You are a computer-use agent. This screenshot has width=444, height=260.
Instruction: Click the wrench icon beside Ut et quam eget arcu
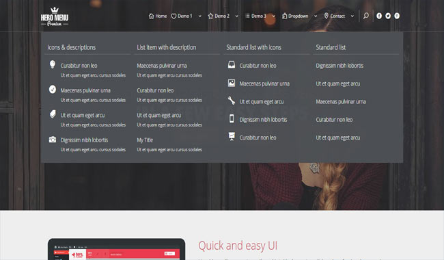click(x=232, y=101)
